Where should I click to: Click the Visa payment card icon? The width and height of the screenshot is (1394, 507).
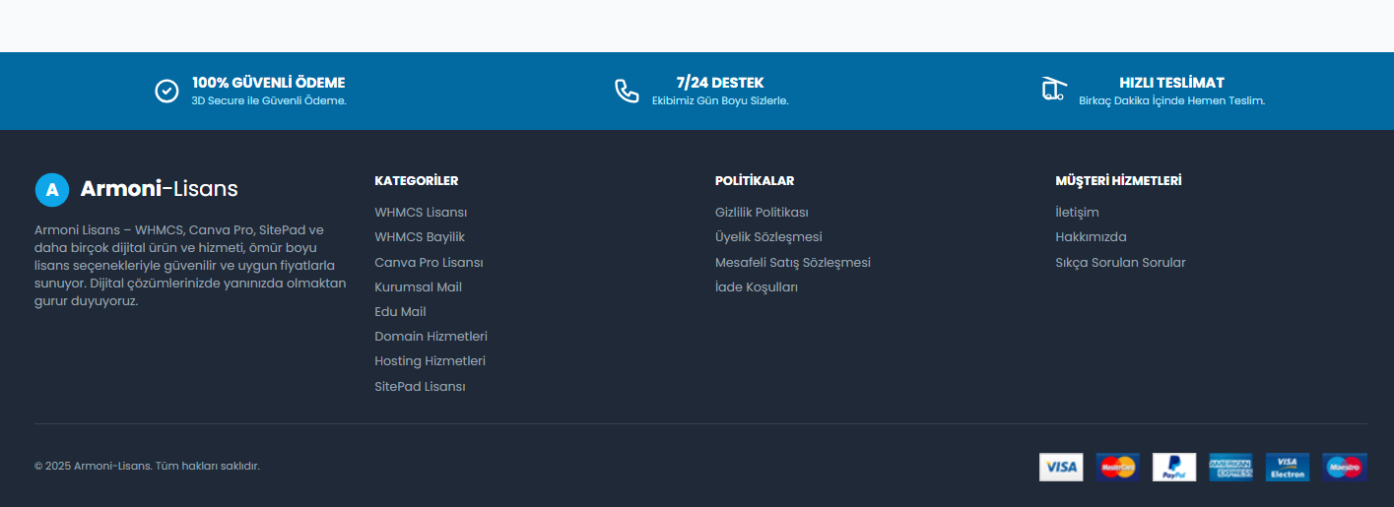[x=1061, y=467]
